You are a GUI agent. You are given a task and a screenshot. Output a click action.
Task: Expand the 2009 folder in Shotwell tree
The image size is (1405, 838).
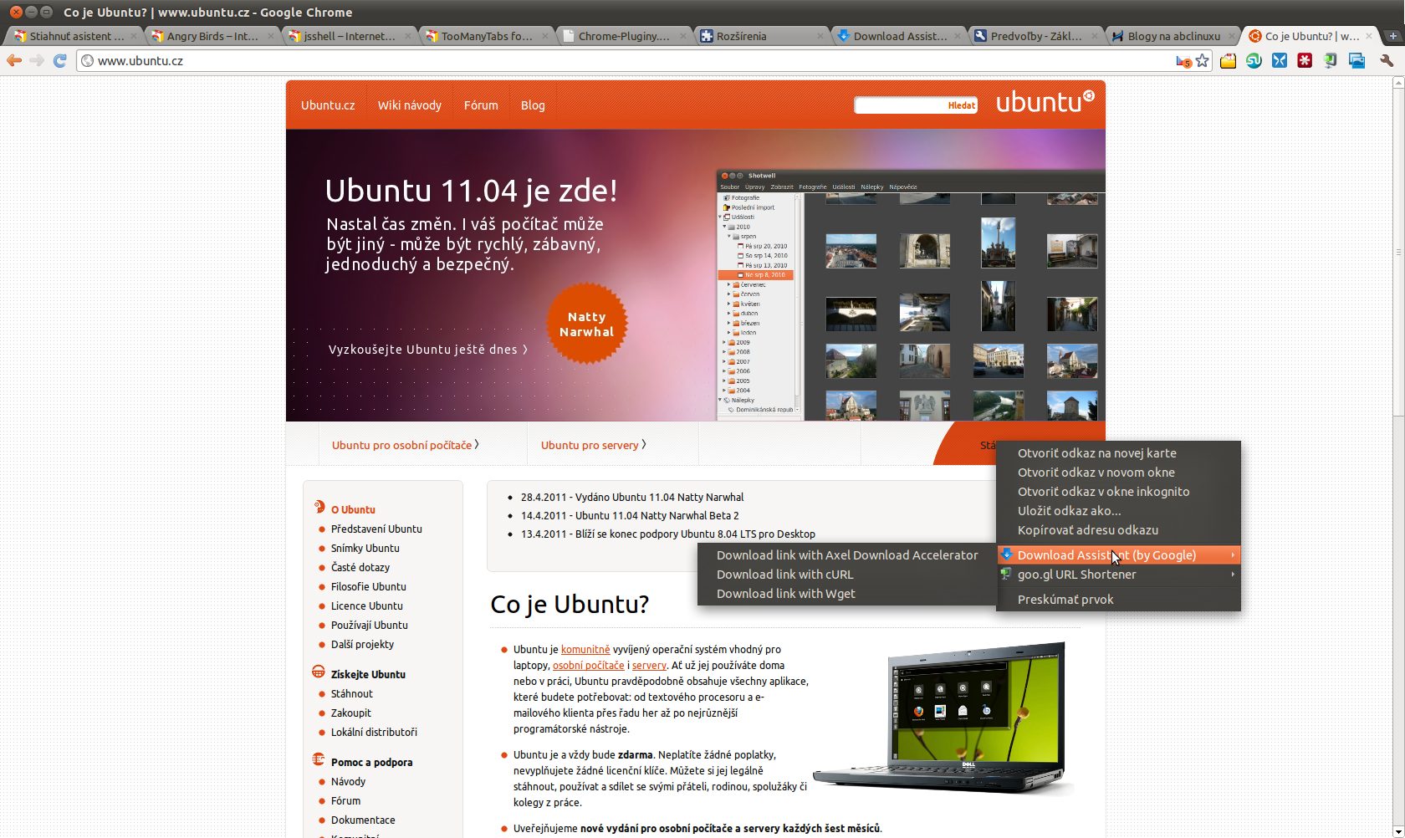point(725,342)
